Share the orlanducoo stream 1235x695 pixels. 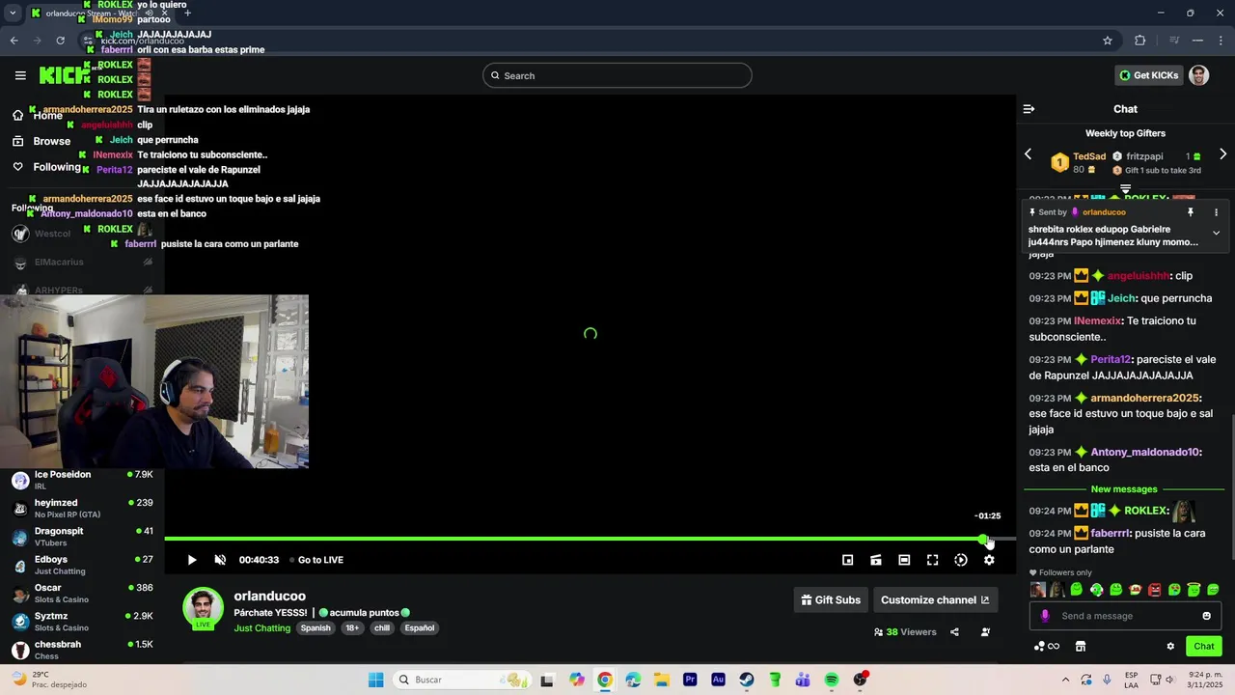pyautogui.click(x=954, y=632)
